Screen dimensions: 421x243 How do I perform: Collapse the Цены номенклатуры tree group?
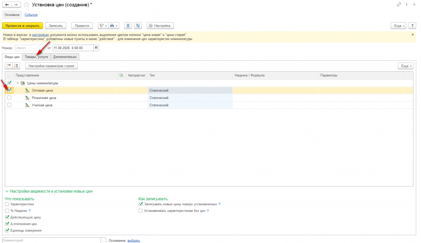18,83
